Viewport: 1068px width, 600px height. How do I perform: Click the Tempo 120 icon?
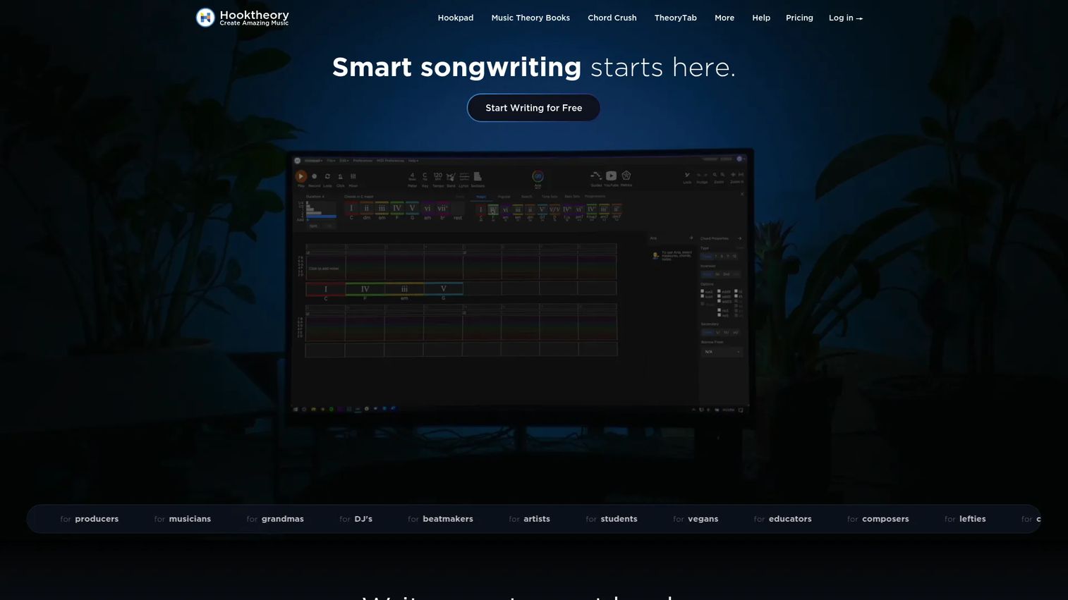(438, 176)
